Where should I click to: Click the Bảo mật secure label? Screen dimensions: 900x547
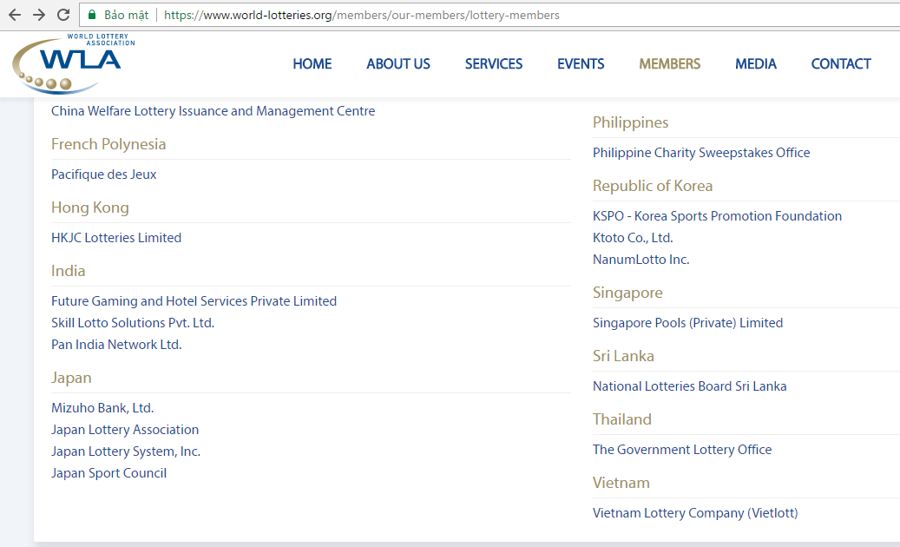click(126, 15)
